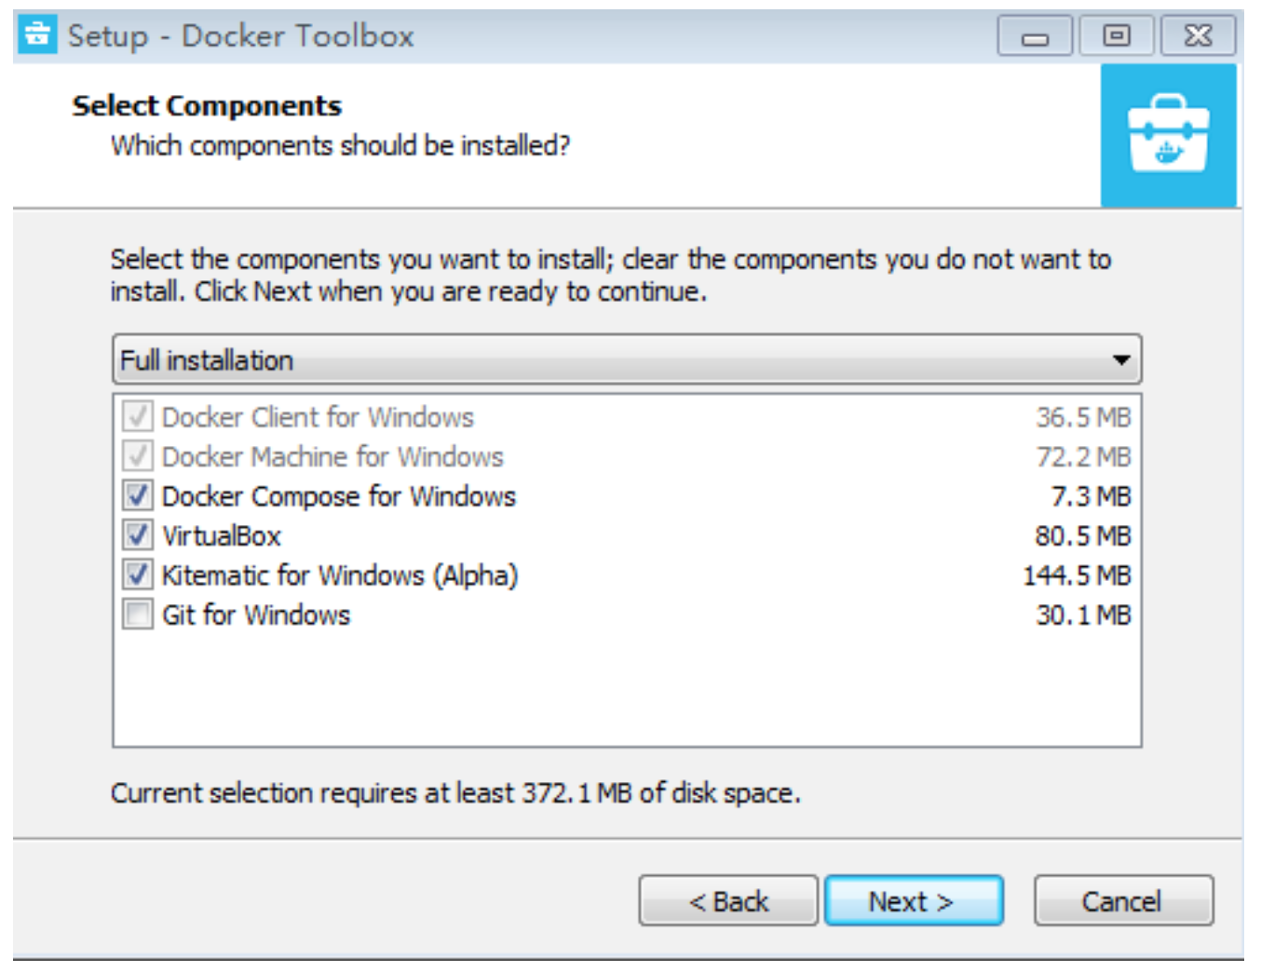The width and height of the screenshot is (1261, 972).
Task: Uncheck the Docker Compose for Windows checkbox
Action: (x=138, y=496)
